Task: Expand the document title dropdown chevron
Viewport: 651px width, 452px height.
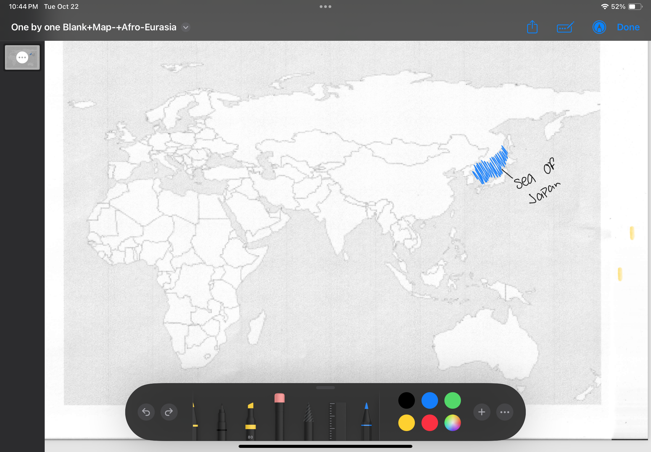Action: 186,27
